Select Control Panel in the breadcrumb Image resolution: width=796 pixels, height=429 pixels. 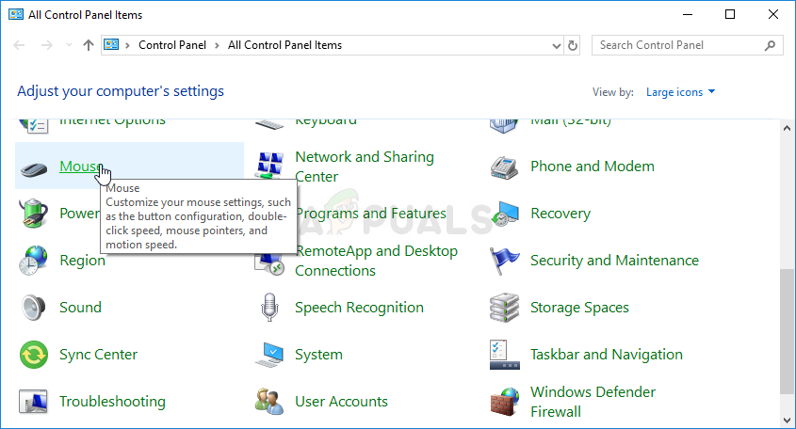(172, 45)
